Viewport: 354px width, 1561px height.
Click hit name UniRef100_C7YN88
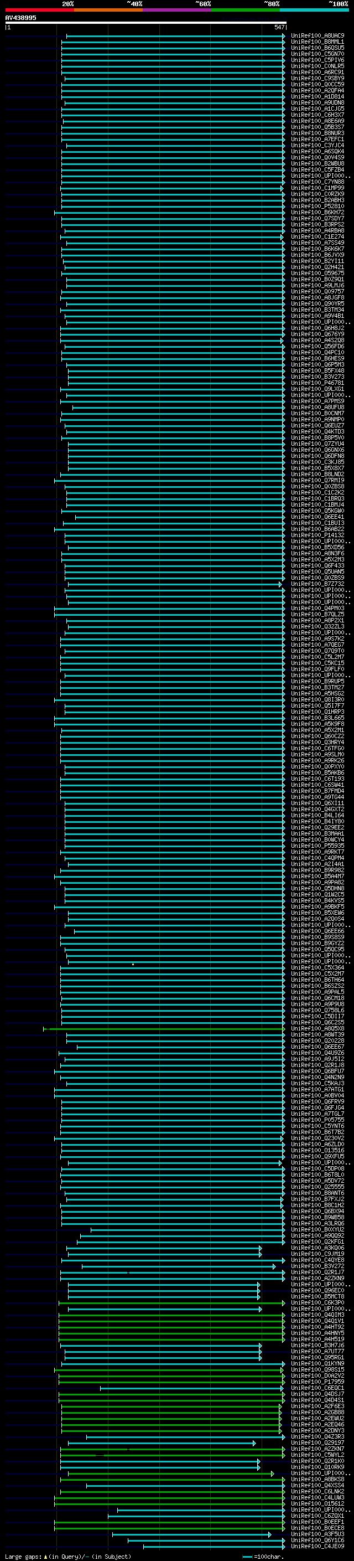click(x=317, y=182)
